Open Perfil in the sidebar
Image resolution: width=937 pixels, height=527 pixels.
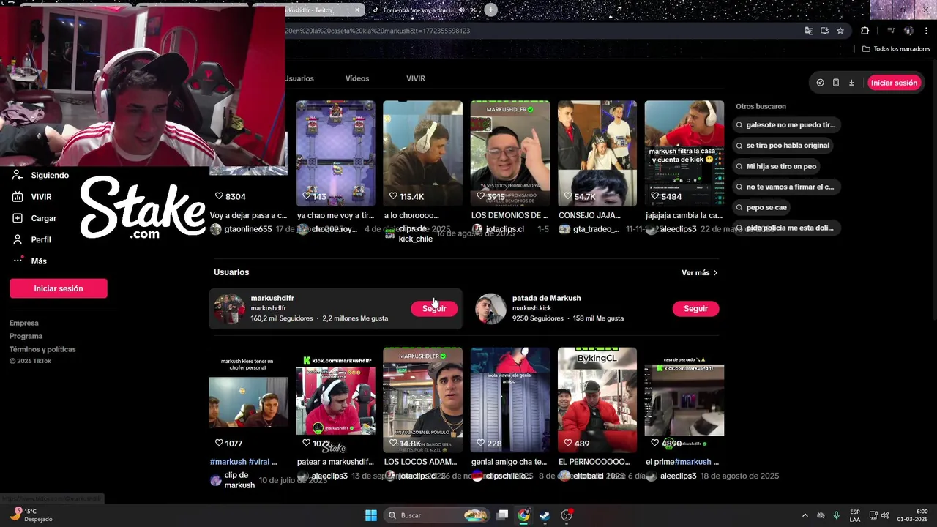pos(31,239)
